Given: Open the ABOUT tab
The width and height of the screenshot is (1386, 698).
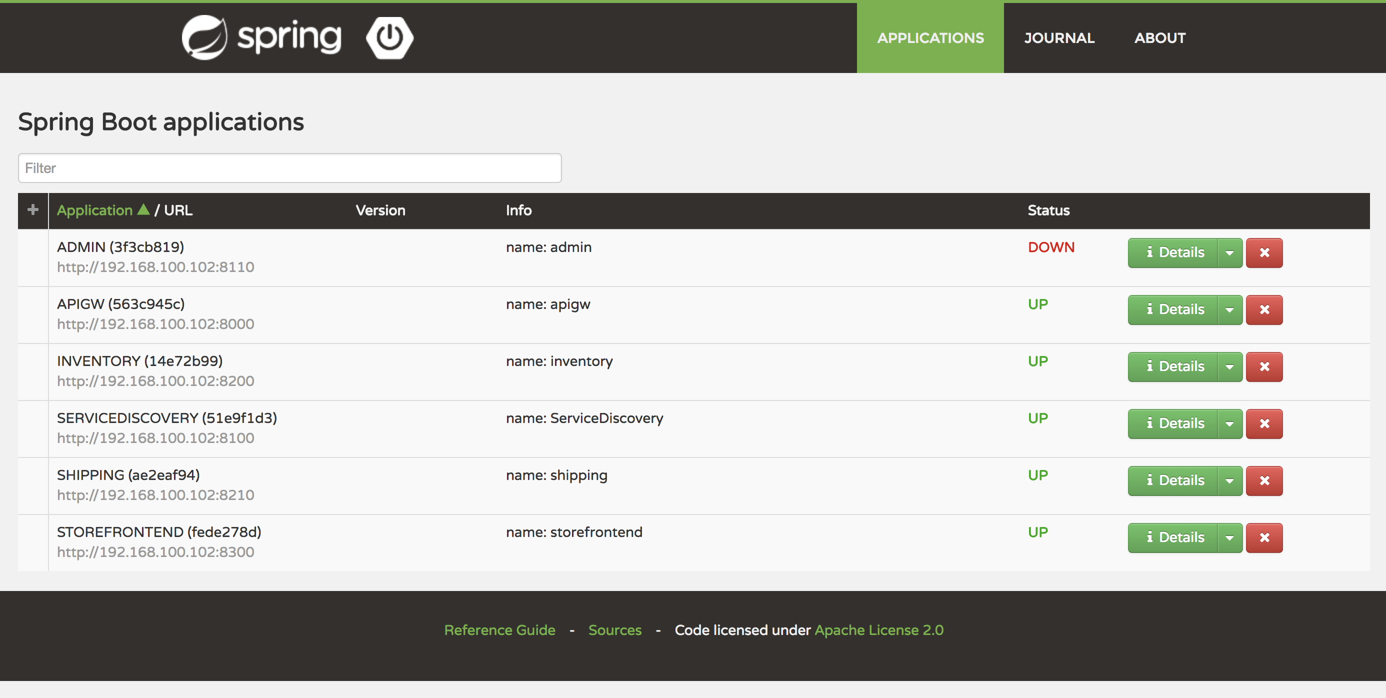Looking at the screenshot, I should (x=1159, y=37).
